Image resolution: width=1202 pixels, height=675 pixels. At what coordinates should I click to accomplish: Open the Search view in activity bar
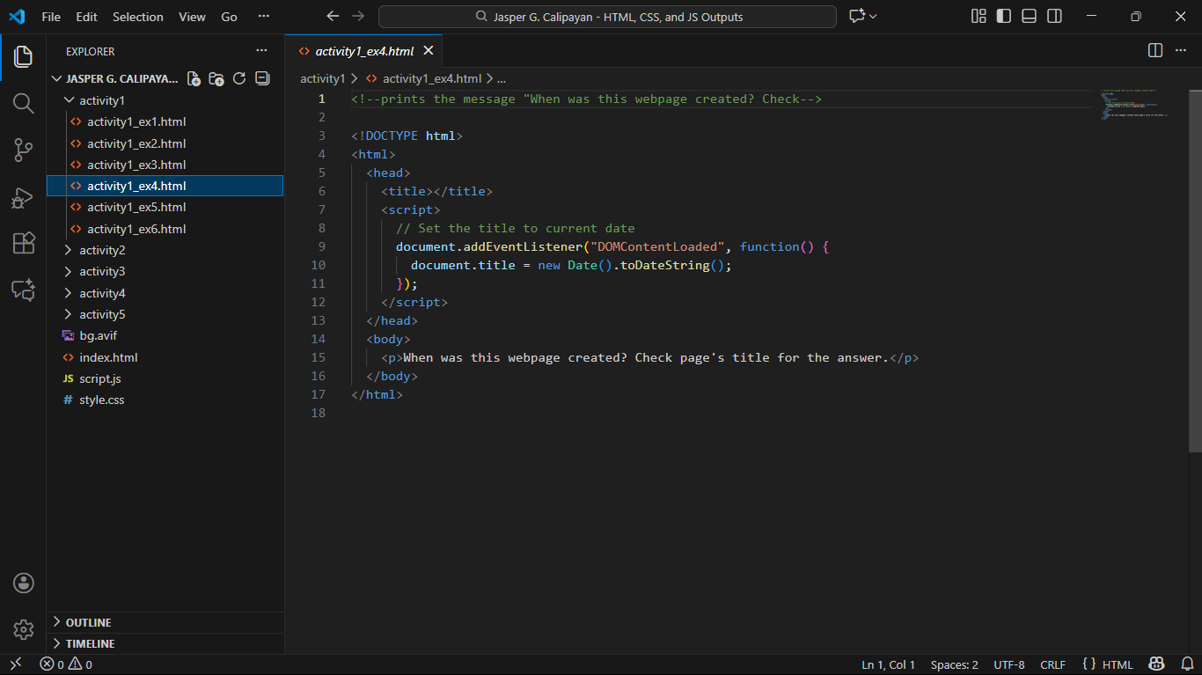[x=24, y=104]
